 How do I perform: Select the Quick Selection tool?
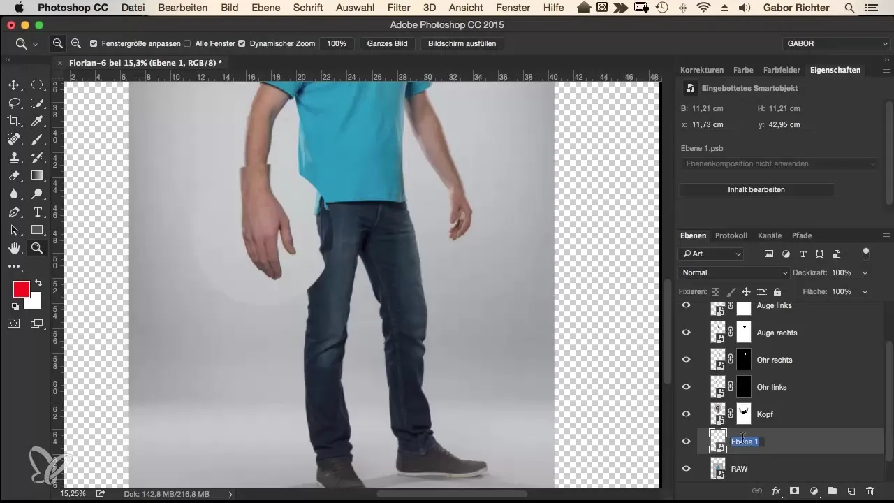coord(37,103)
